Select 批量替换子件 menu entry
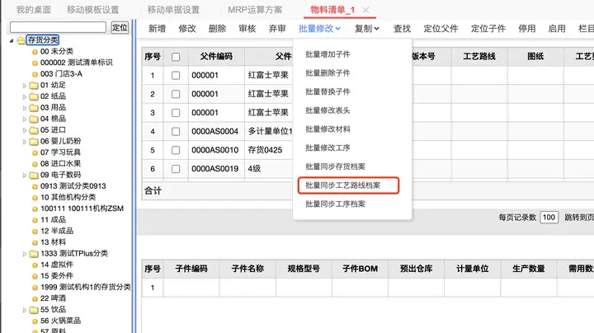 pyautogui.click(x=328, y=92)
